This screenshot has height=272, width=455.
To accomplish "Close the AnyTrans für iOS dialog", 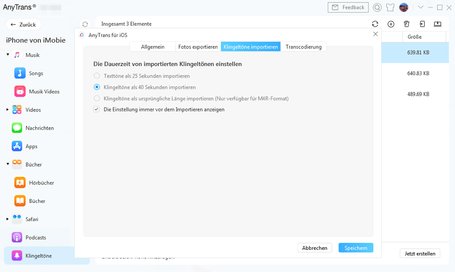I will click(376, 34).
